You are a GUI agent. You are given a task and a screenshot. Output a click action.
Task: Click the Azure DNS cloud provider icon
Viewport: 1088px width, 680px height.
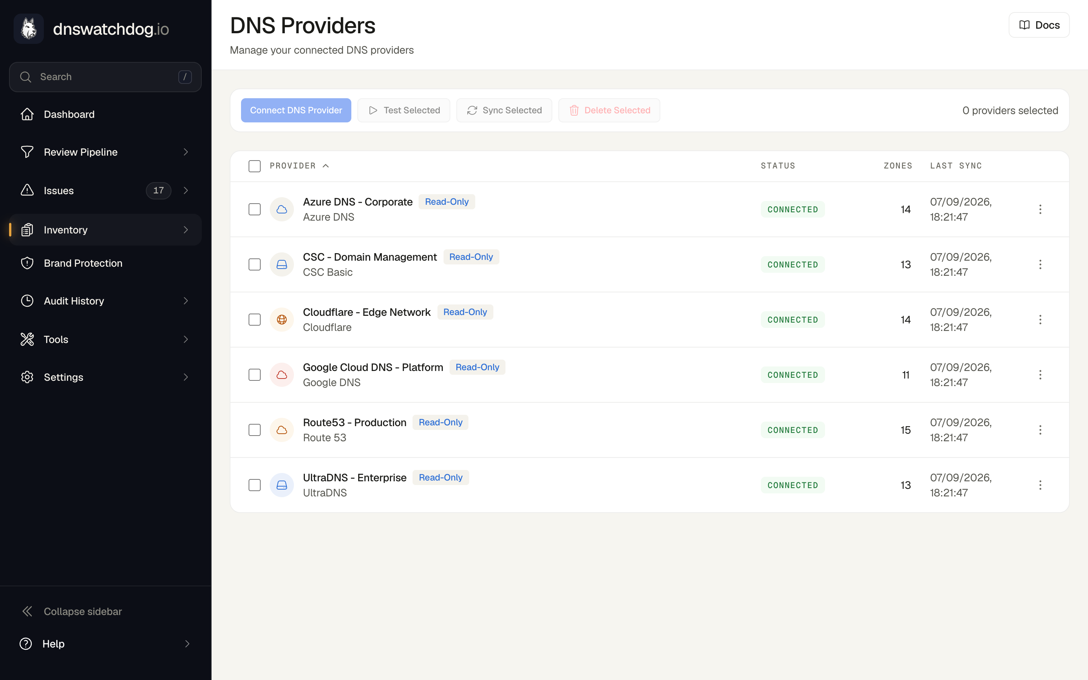[282, 209]
